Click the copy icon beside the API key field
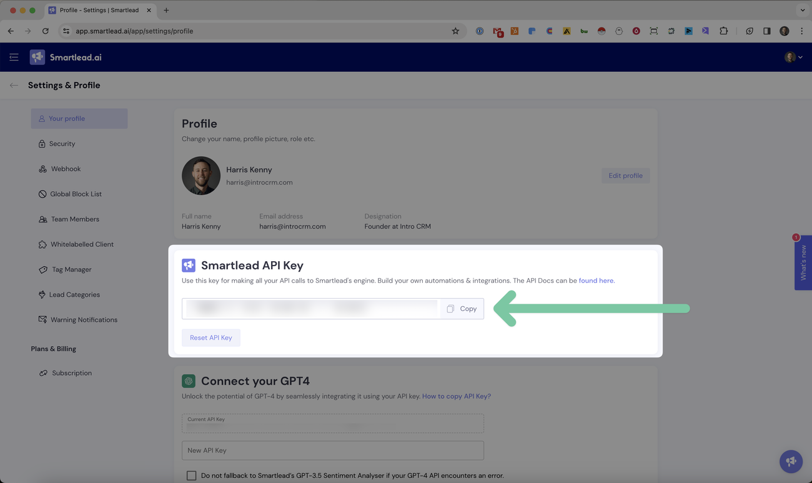The height and width of the screenshot is (483, 812). tap(450, 308)
